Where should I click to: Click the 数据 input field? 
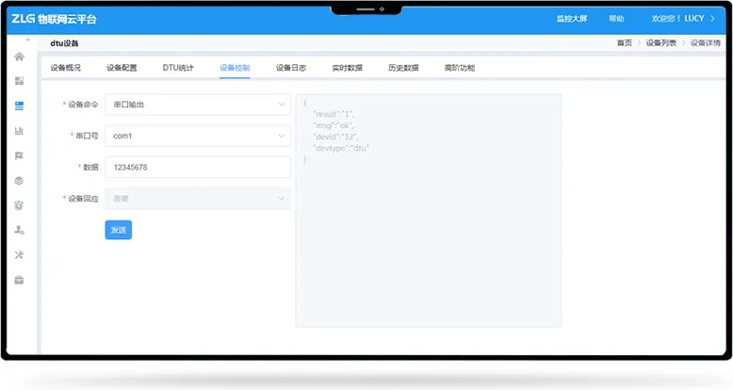click(x=197, y=167)
